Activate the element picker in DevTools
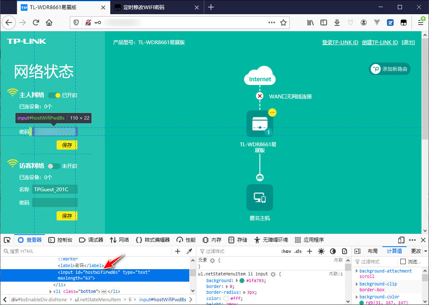 tap(7, 240)
